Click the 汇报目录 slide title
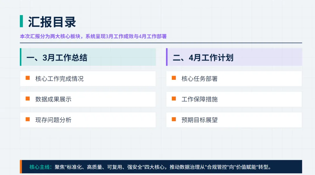The width and height of the screenshot is (315, 175). pos(52,22)
